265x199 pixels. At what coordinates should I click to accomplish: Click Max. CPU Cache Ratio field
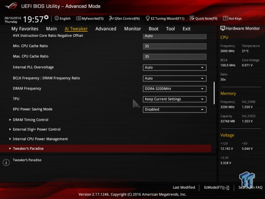(x=174, y=56)
